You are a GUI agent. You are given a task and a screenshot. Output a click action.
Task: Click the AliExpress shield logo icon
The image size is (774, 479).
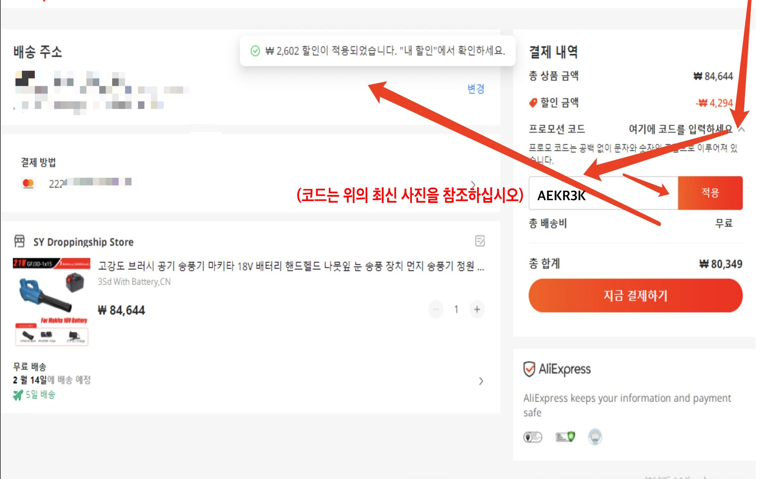(x=529, y=369)
